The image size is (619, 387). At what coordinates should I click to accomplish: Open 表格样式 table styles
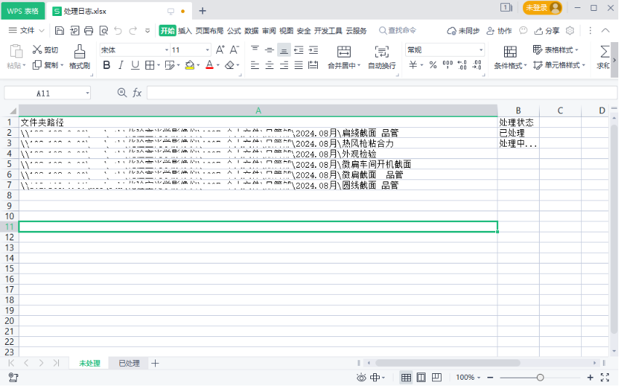(556, 49)
